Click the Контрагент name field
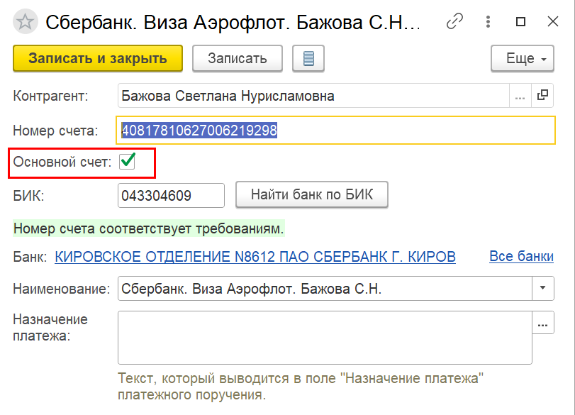 312,96
